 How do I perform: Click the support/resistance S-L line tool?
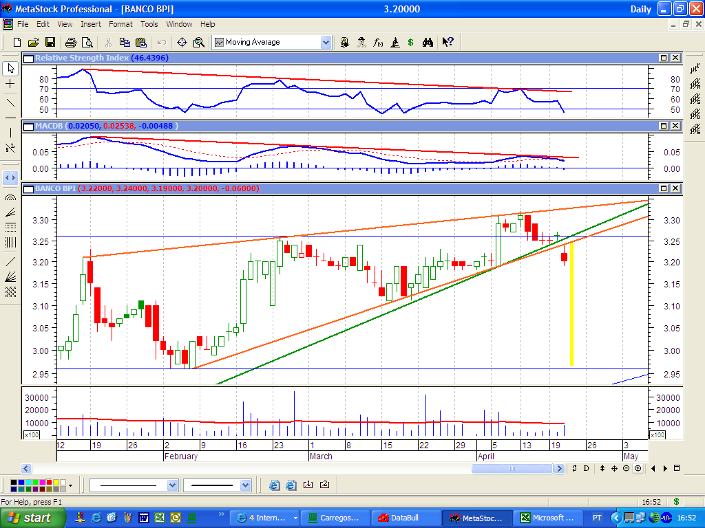point(10,147)
